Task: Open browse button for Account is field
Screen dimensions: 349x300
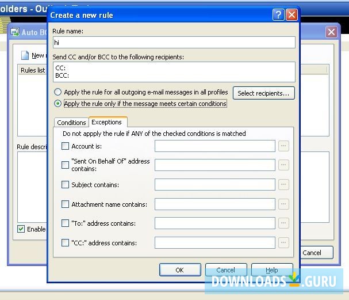Action: coord(283,146)
